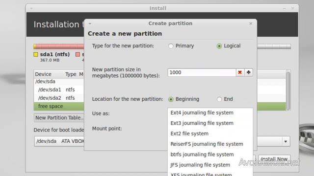Select the /dev/sda device row
Screen dimensions: 314x176
coord(59,82)
